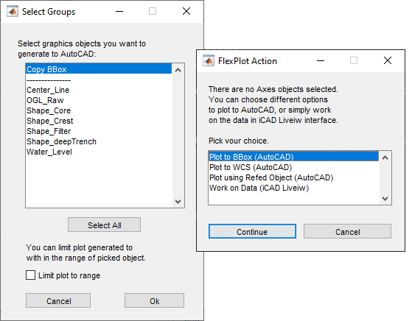412x321 pixels.
Task: Close the Select Groups window
Action: (186, 11)
